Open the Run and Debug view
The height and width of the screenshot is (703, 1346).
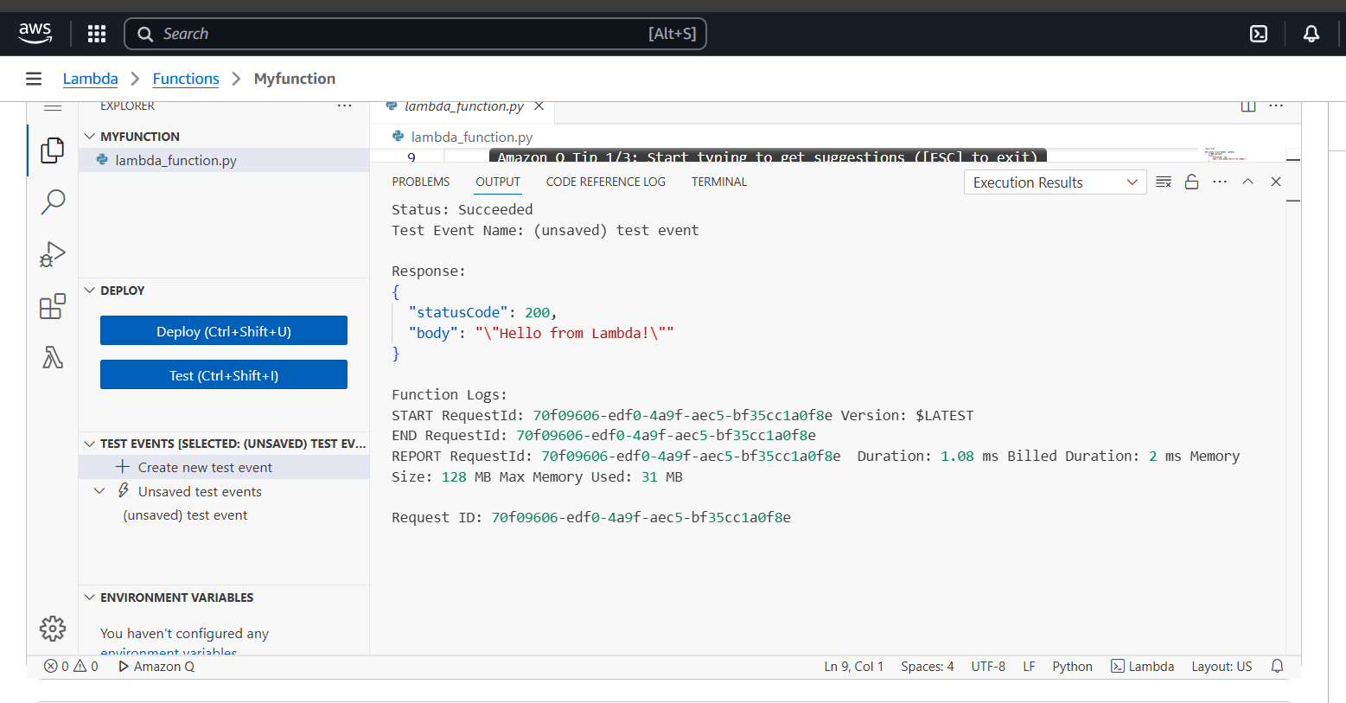53,254
